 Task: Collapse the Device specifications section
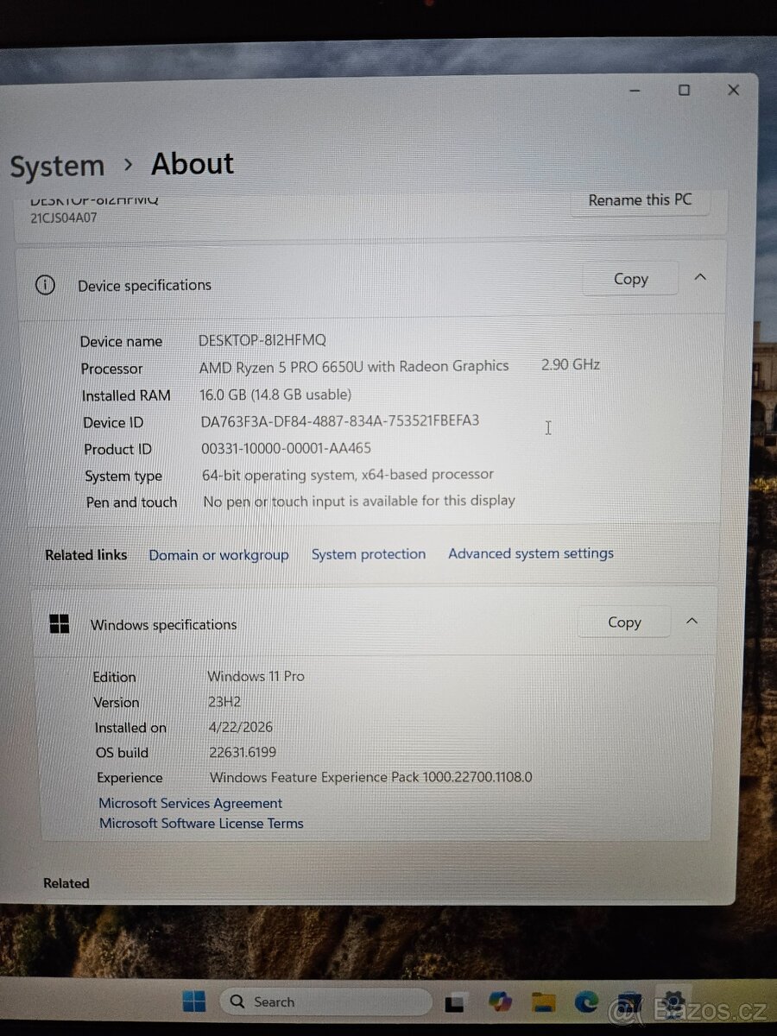tap(700, 277)
